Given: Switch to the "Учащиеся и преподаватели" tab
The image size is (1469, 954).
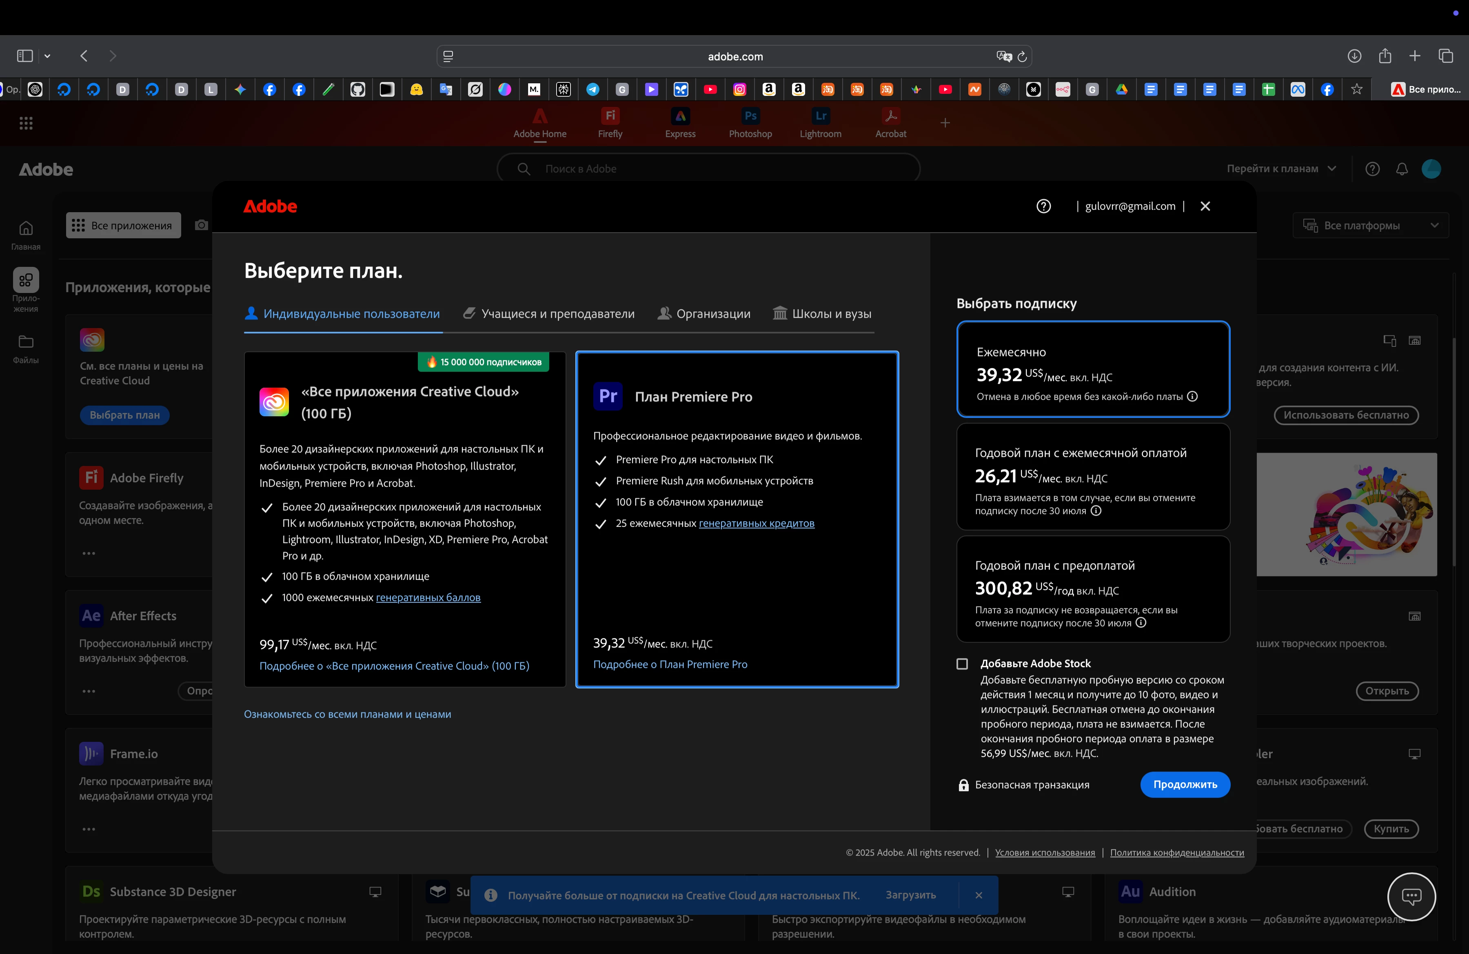Looking at the screenshot, I should pos(549,314).
